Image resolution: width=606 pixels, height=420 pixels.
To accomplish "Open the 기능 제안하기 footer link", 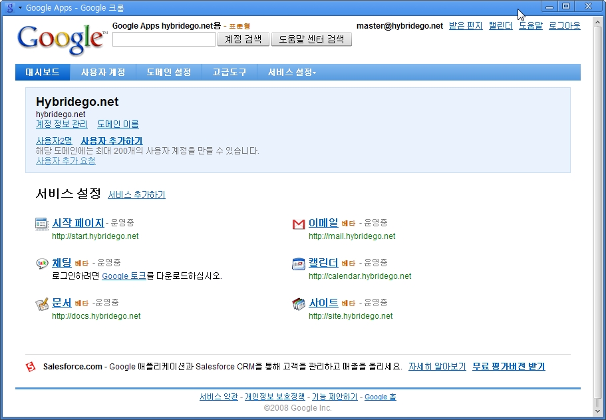I will [x=335, y=397].
